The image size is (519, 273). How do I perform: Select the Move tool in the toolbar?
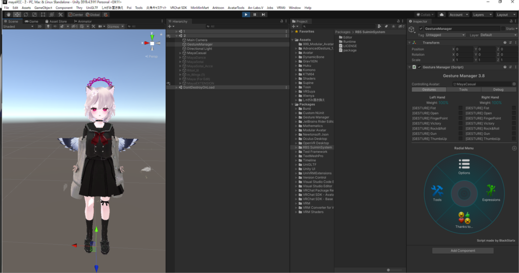pyautogui.click(x=17, y=15)
